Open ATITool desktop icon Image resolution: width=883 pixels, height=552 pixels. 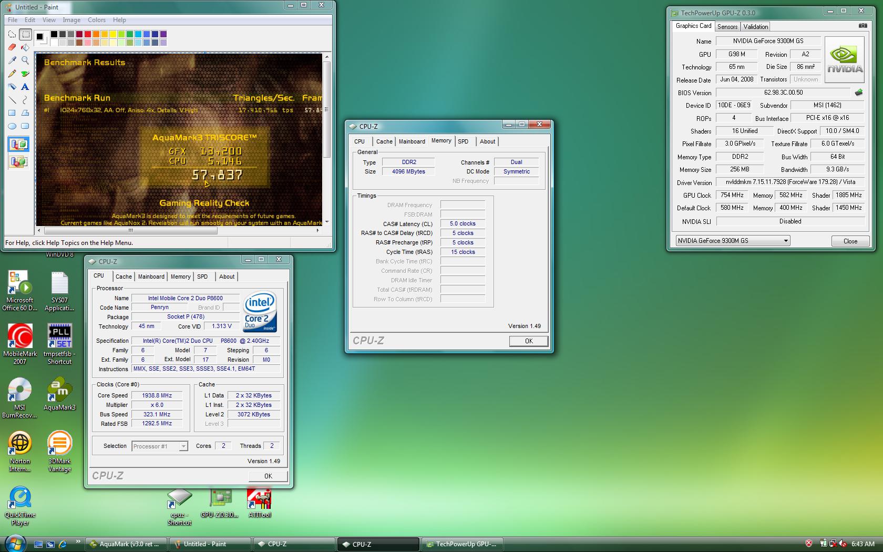click(259, 503)
